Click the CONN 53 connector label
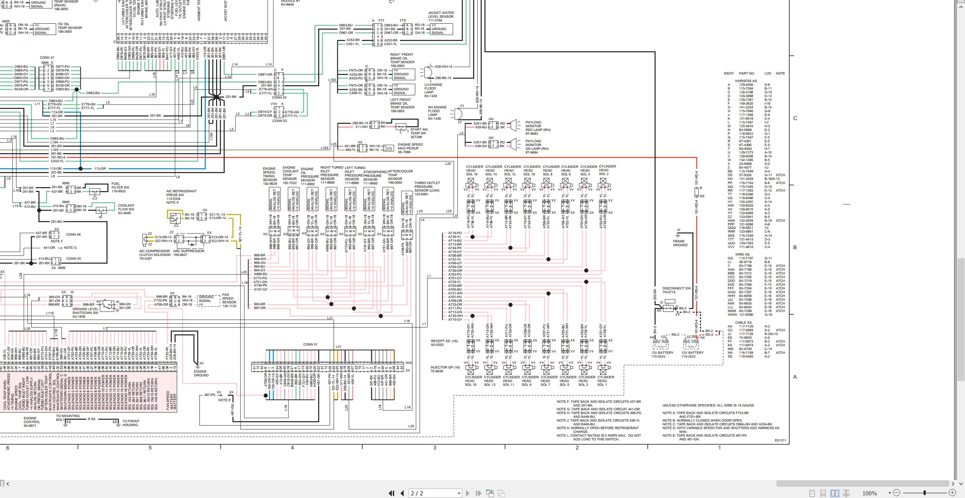 click(279, 97)
